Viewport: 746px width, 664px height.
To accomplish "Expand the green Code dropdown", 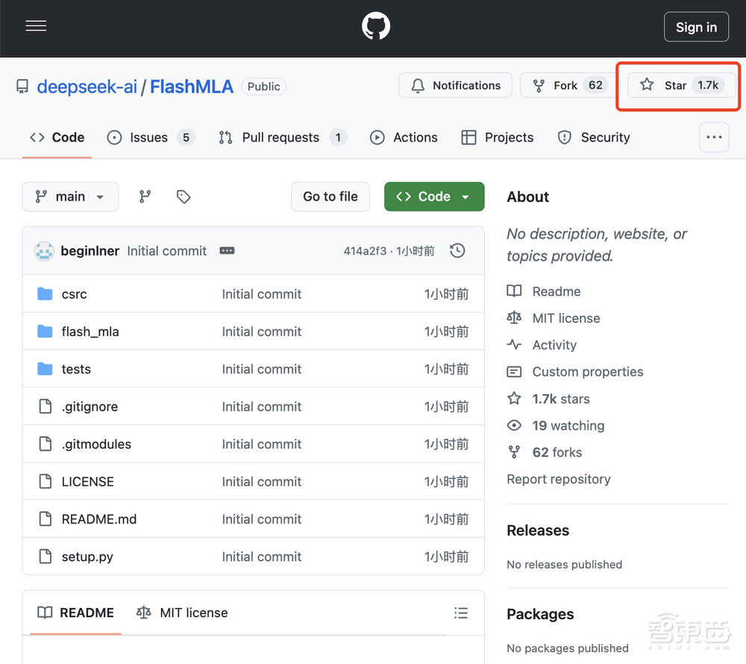I will (434, 197).
